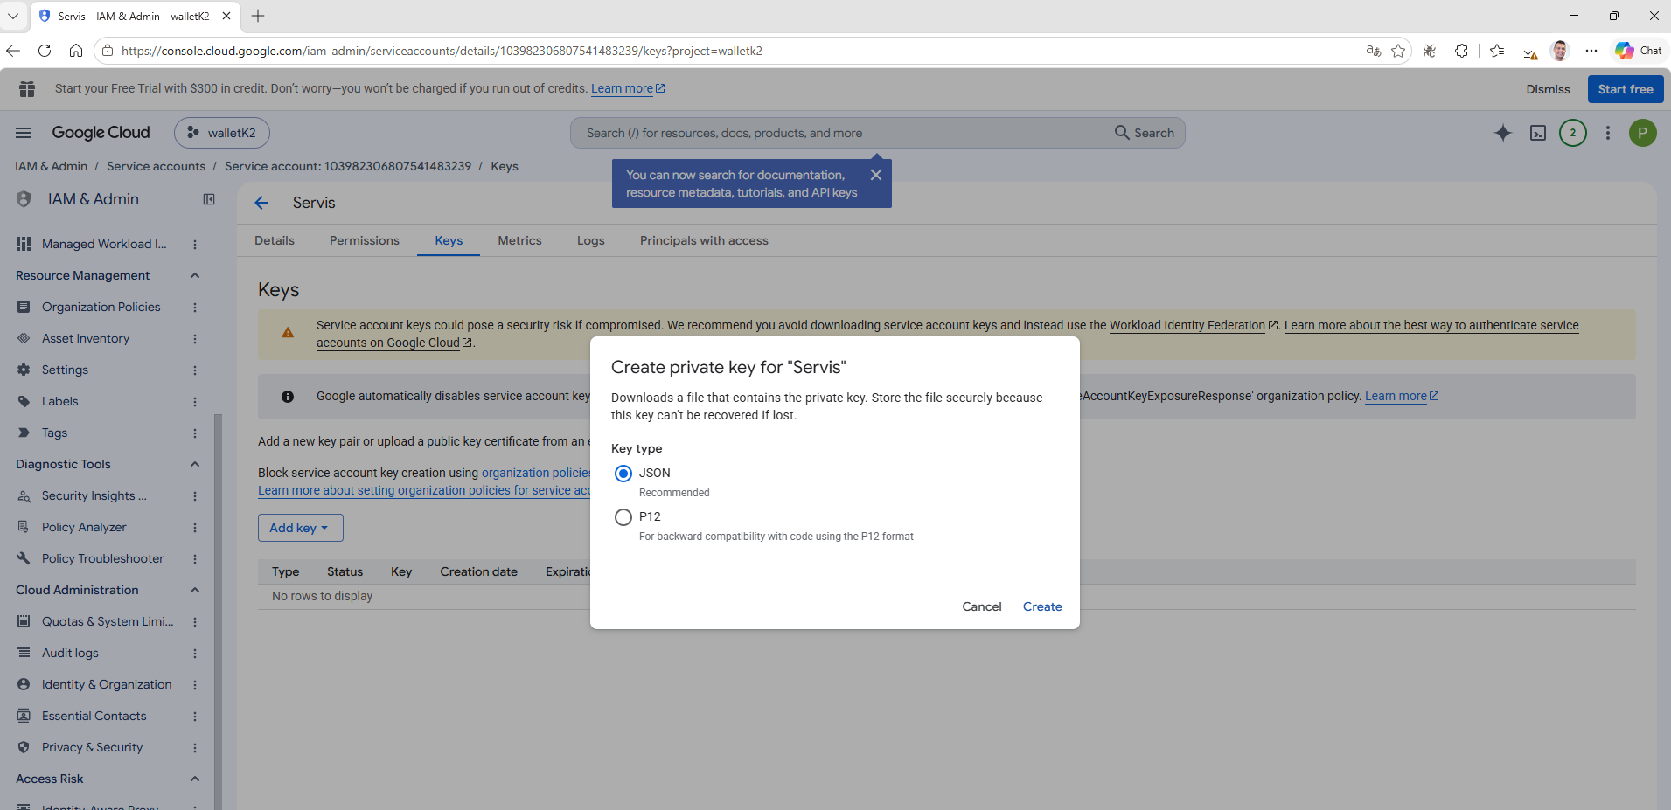Open the Gemini AI assistant sparkle icon
The height and width of the screenshot is (810, 1671).
[x=1502, y=133]
